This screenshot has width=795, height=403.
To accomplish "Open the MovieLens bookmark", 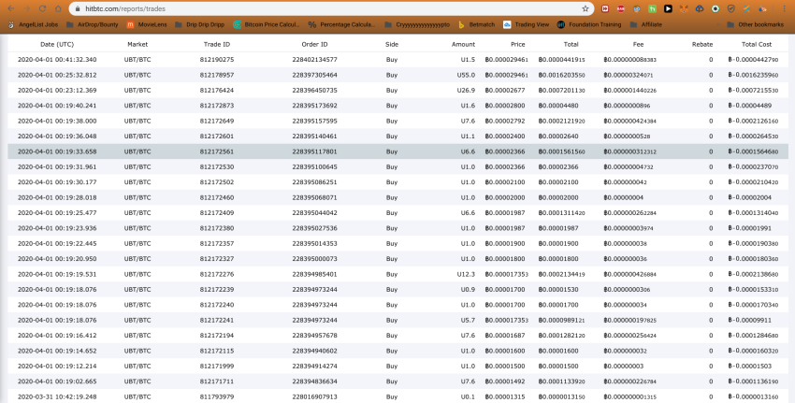I will point(147,24).
